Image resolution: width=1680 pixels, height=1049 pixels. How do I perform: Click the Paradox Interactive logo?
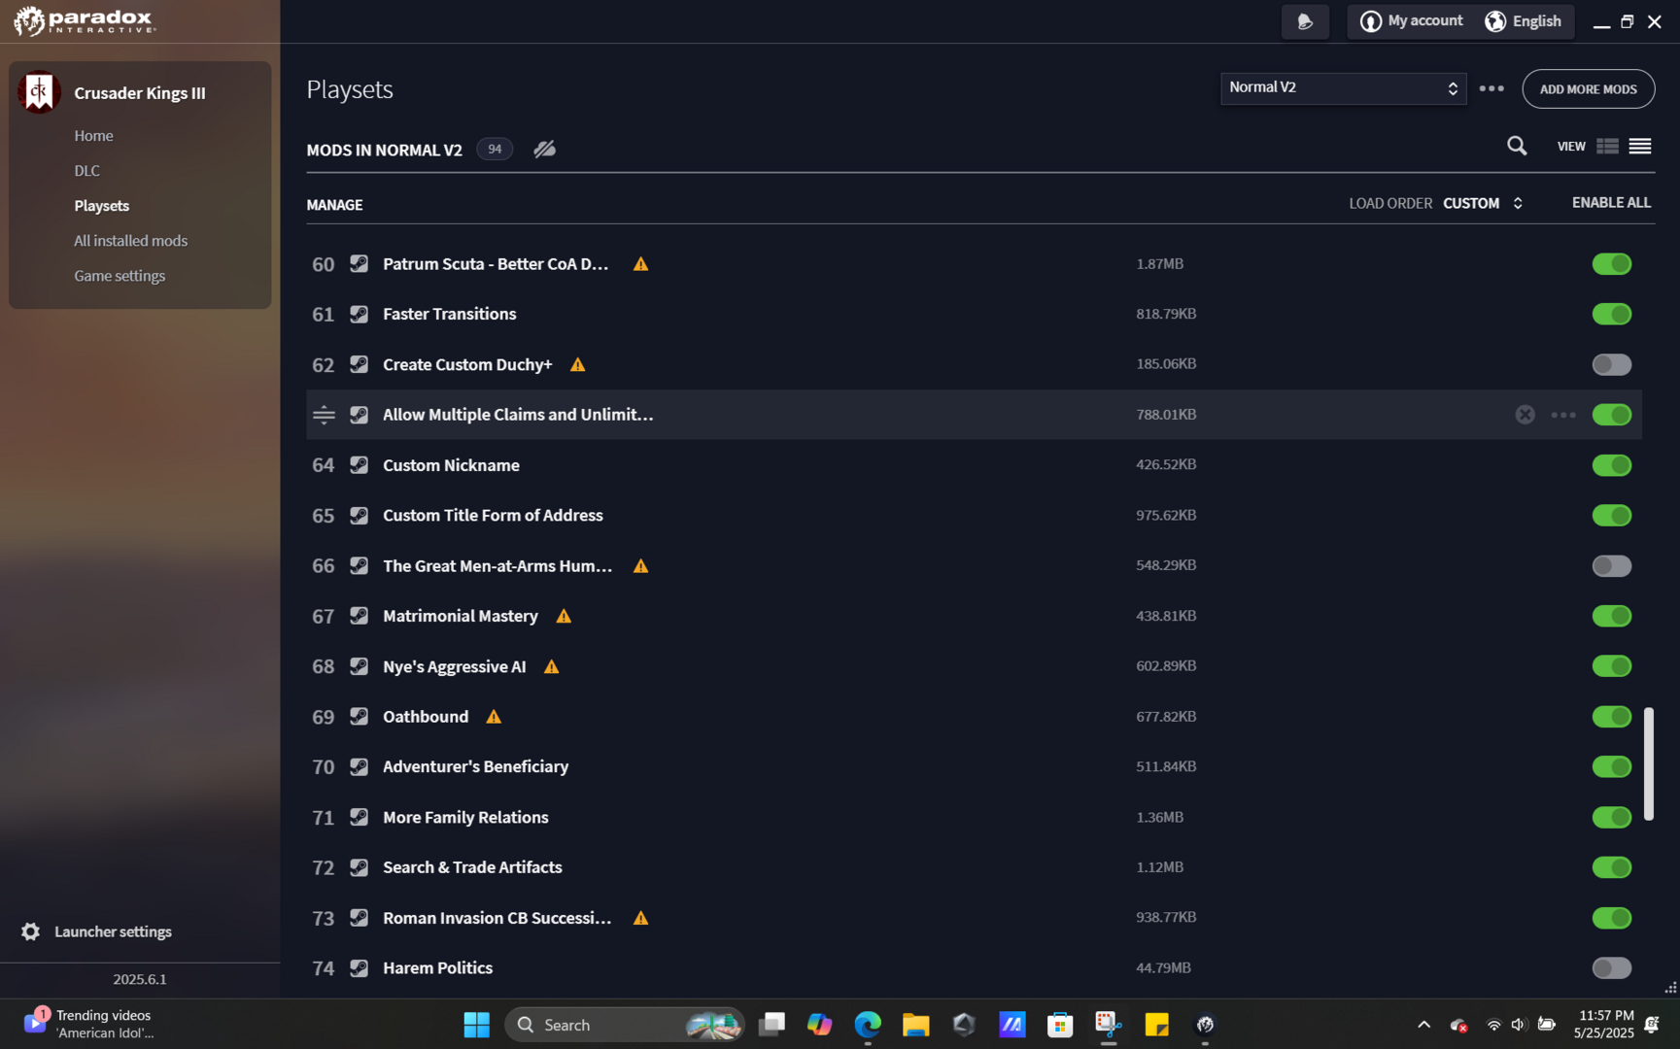tap(85, 20)
